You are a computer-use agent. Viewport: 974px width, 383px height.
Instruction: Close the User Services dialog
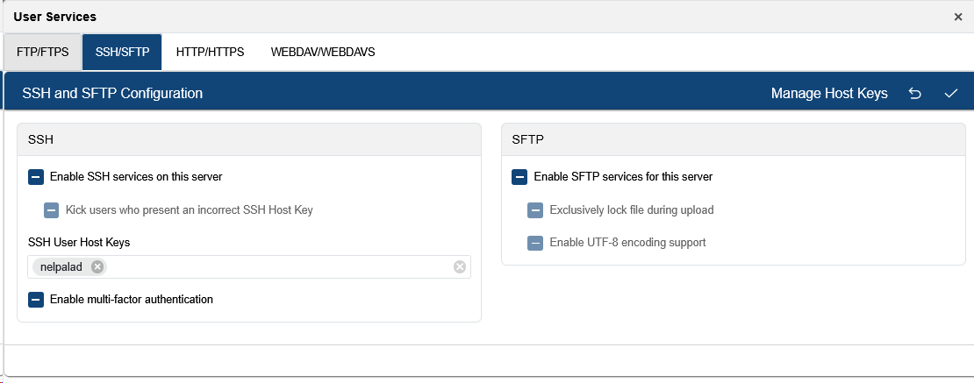[958, 17]
